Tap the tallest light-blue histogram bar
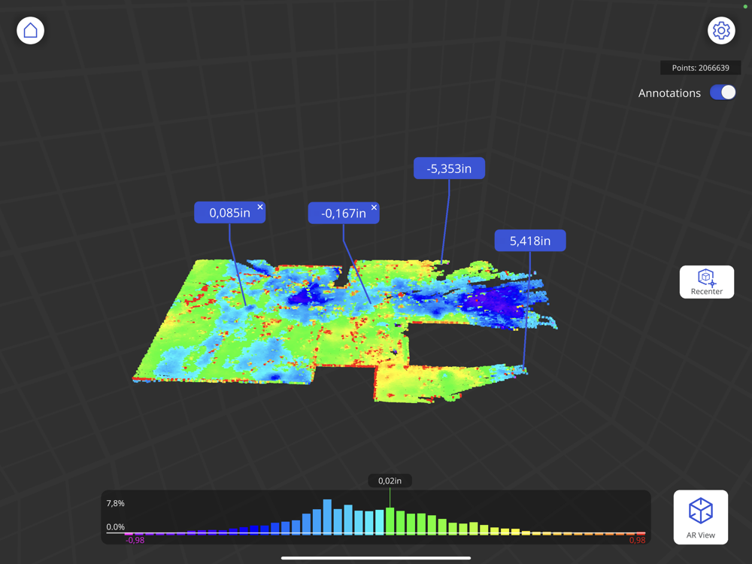This screenshot has width=752, height=564. coord(327,517)
